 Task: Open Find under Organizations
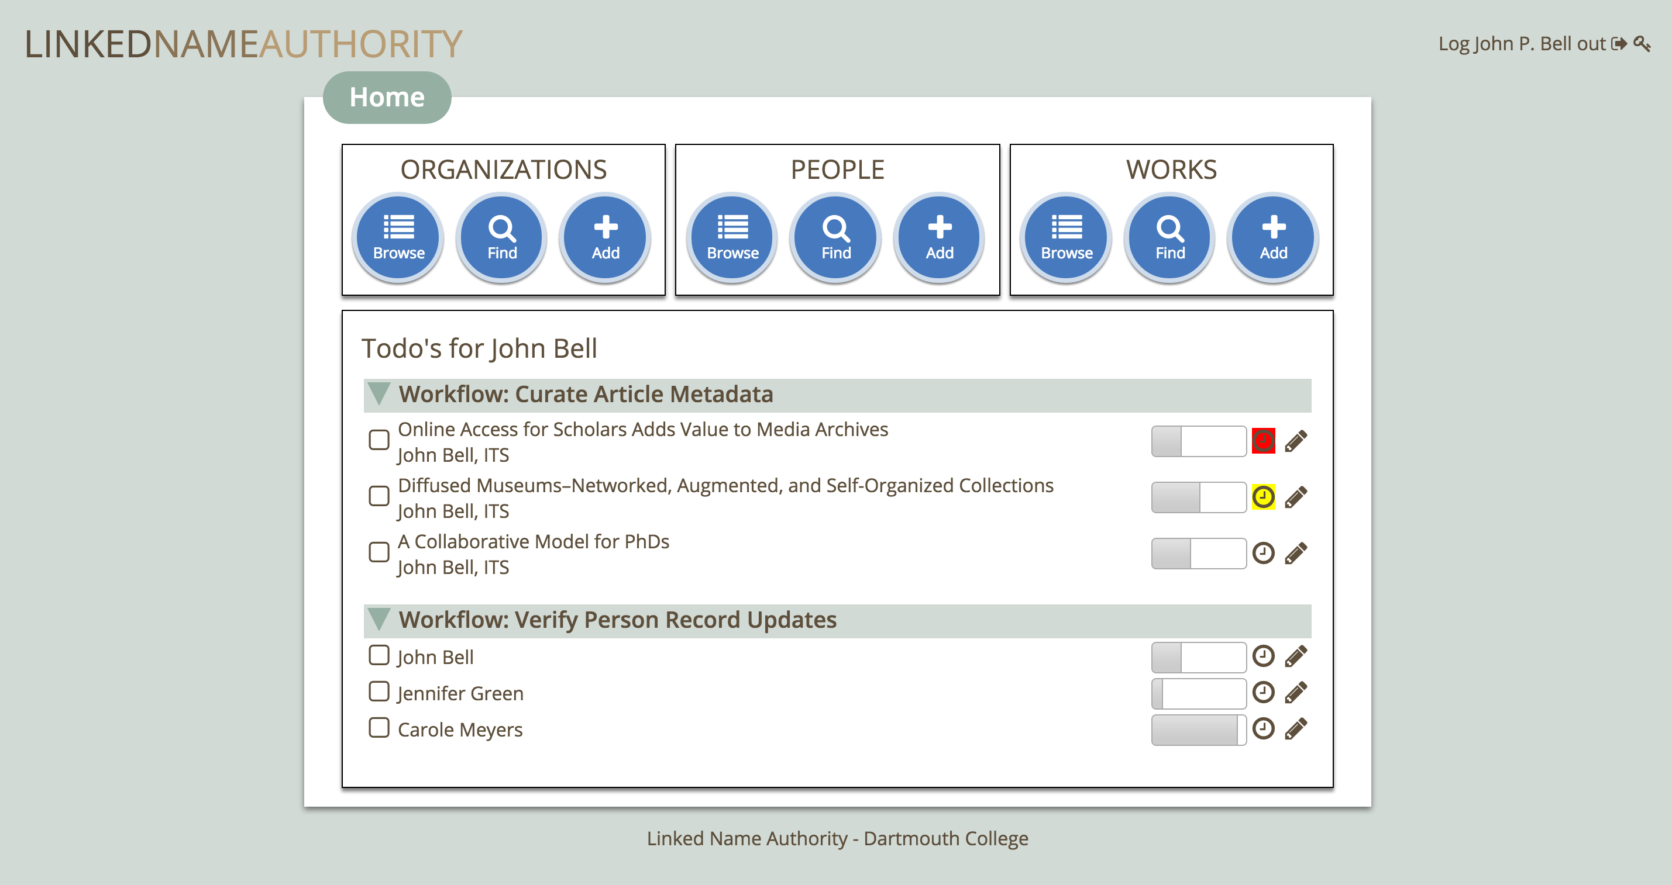(x=502, y=237)
